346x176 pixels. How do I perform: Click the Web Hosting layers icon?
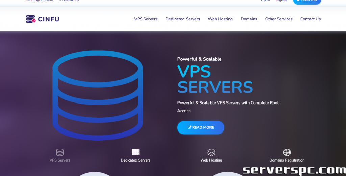tap(211, 152)
